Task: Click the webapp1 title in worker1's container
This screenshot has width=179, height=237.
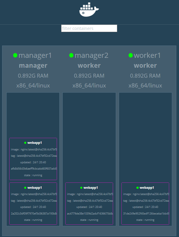Action: [147, 188]
